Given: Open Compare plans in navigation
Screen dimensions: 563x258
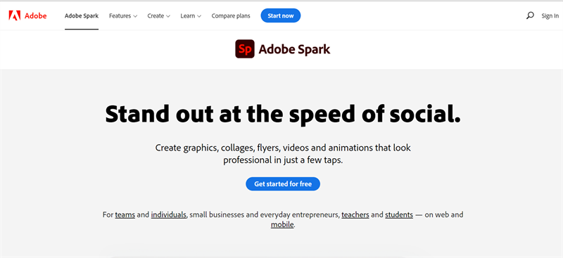Looking at the screenshot, I should coord(231,15).
